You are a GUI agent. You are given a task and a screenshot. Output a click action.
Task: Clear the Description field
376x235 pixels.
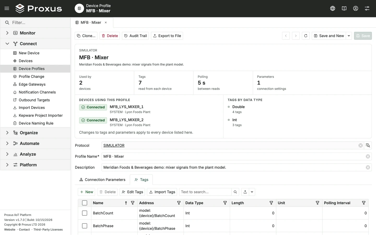point(368,167)
